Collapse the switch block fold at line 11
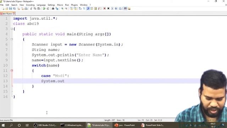The image size is (227, 128). click(x=12, y=70)
